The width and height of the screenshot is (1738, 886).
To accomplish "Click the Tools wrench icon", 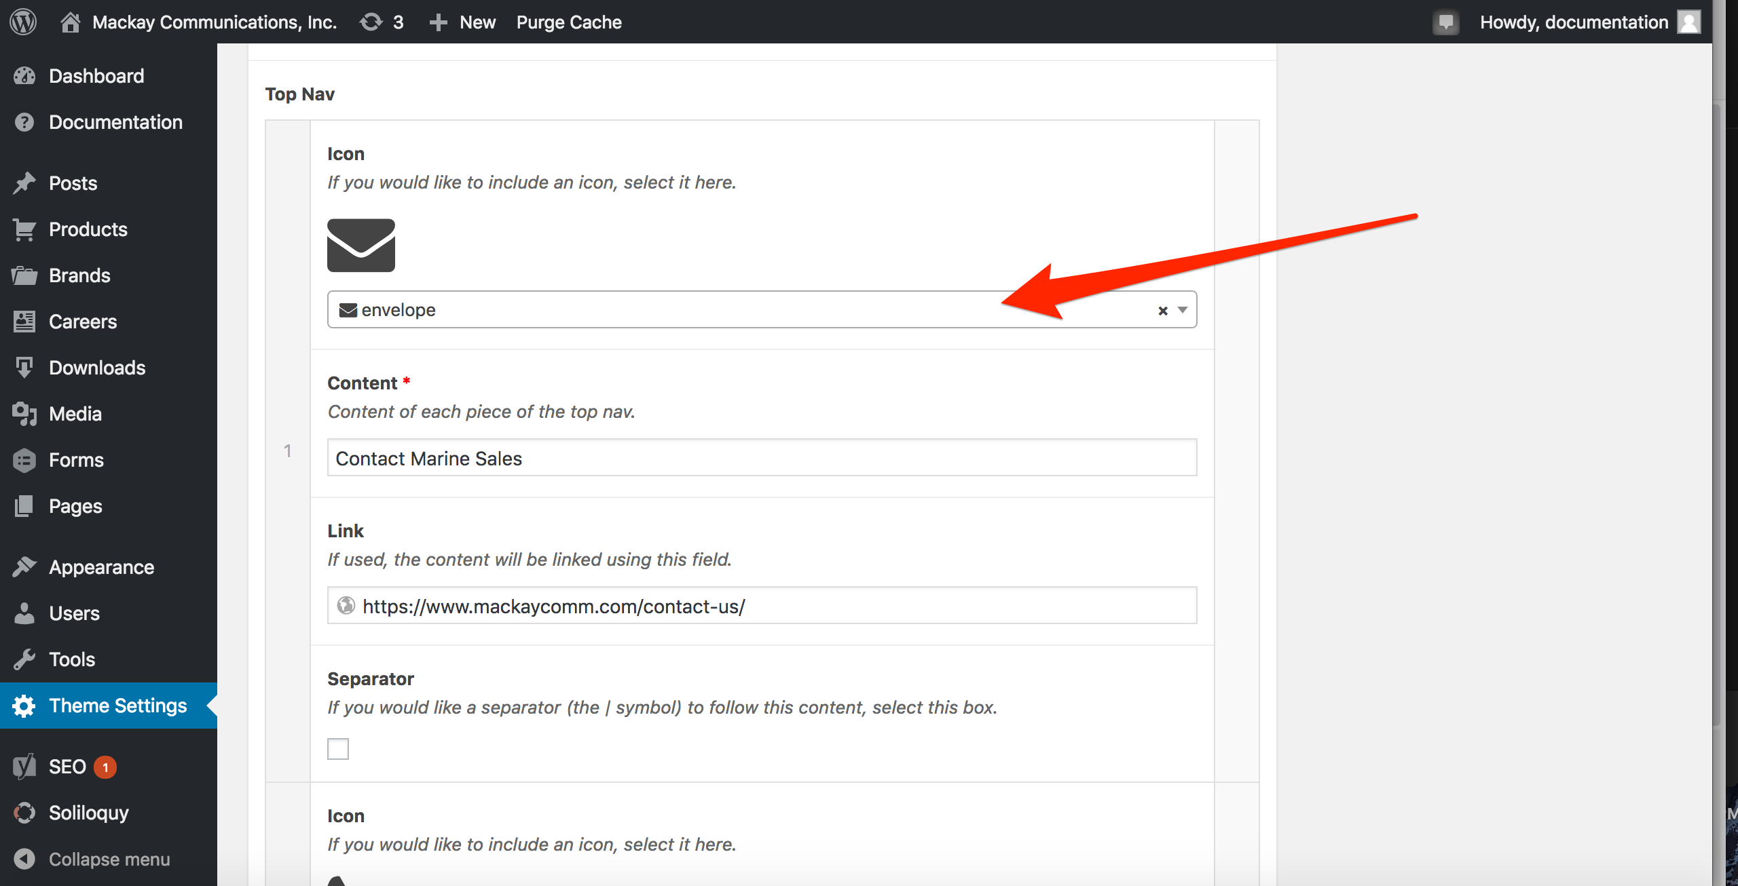I will [x=24, y=659].
